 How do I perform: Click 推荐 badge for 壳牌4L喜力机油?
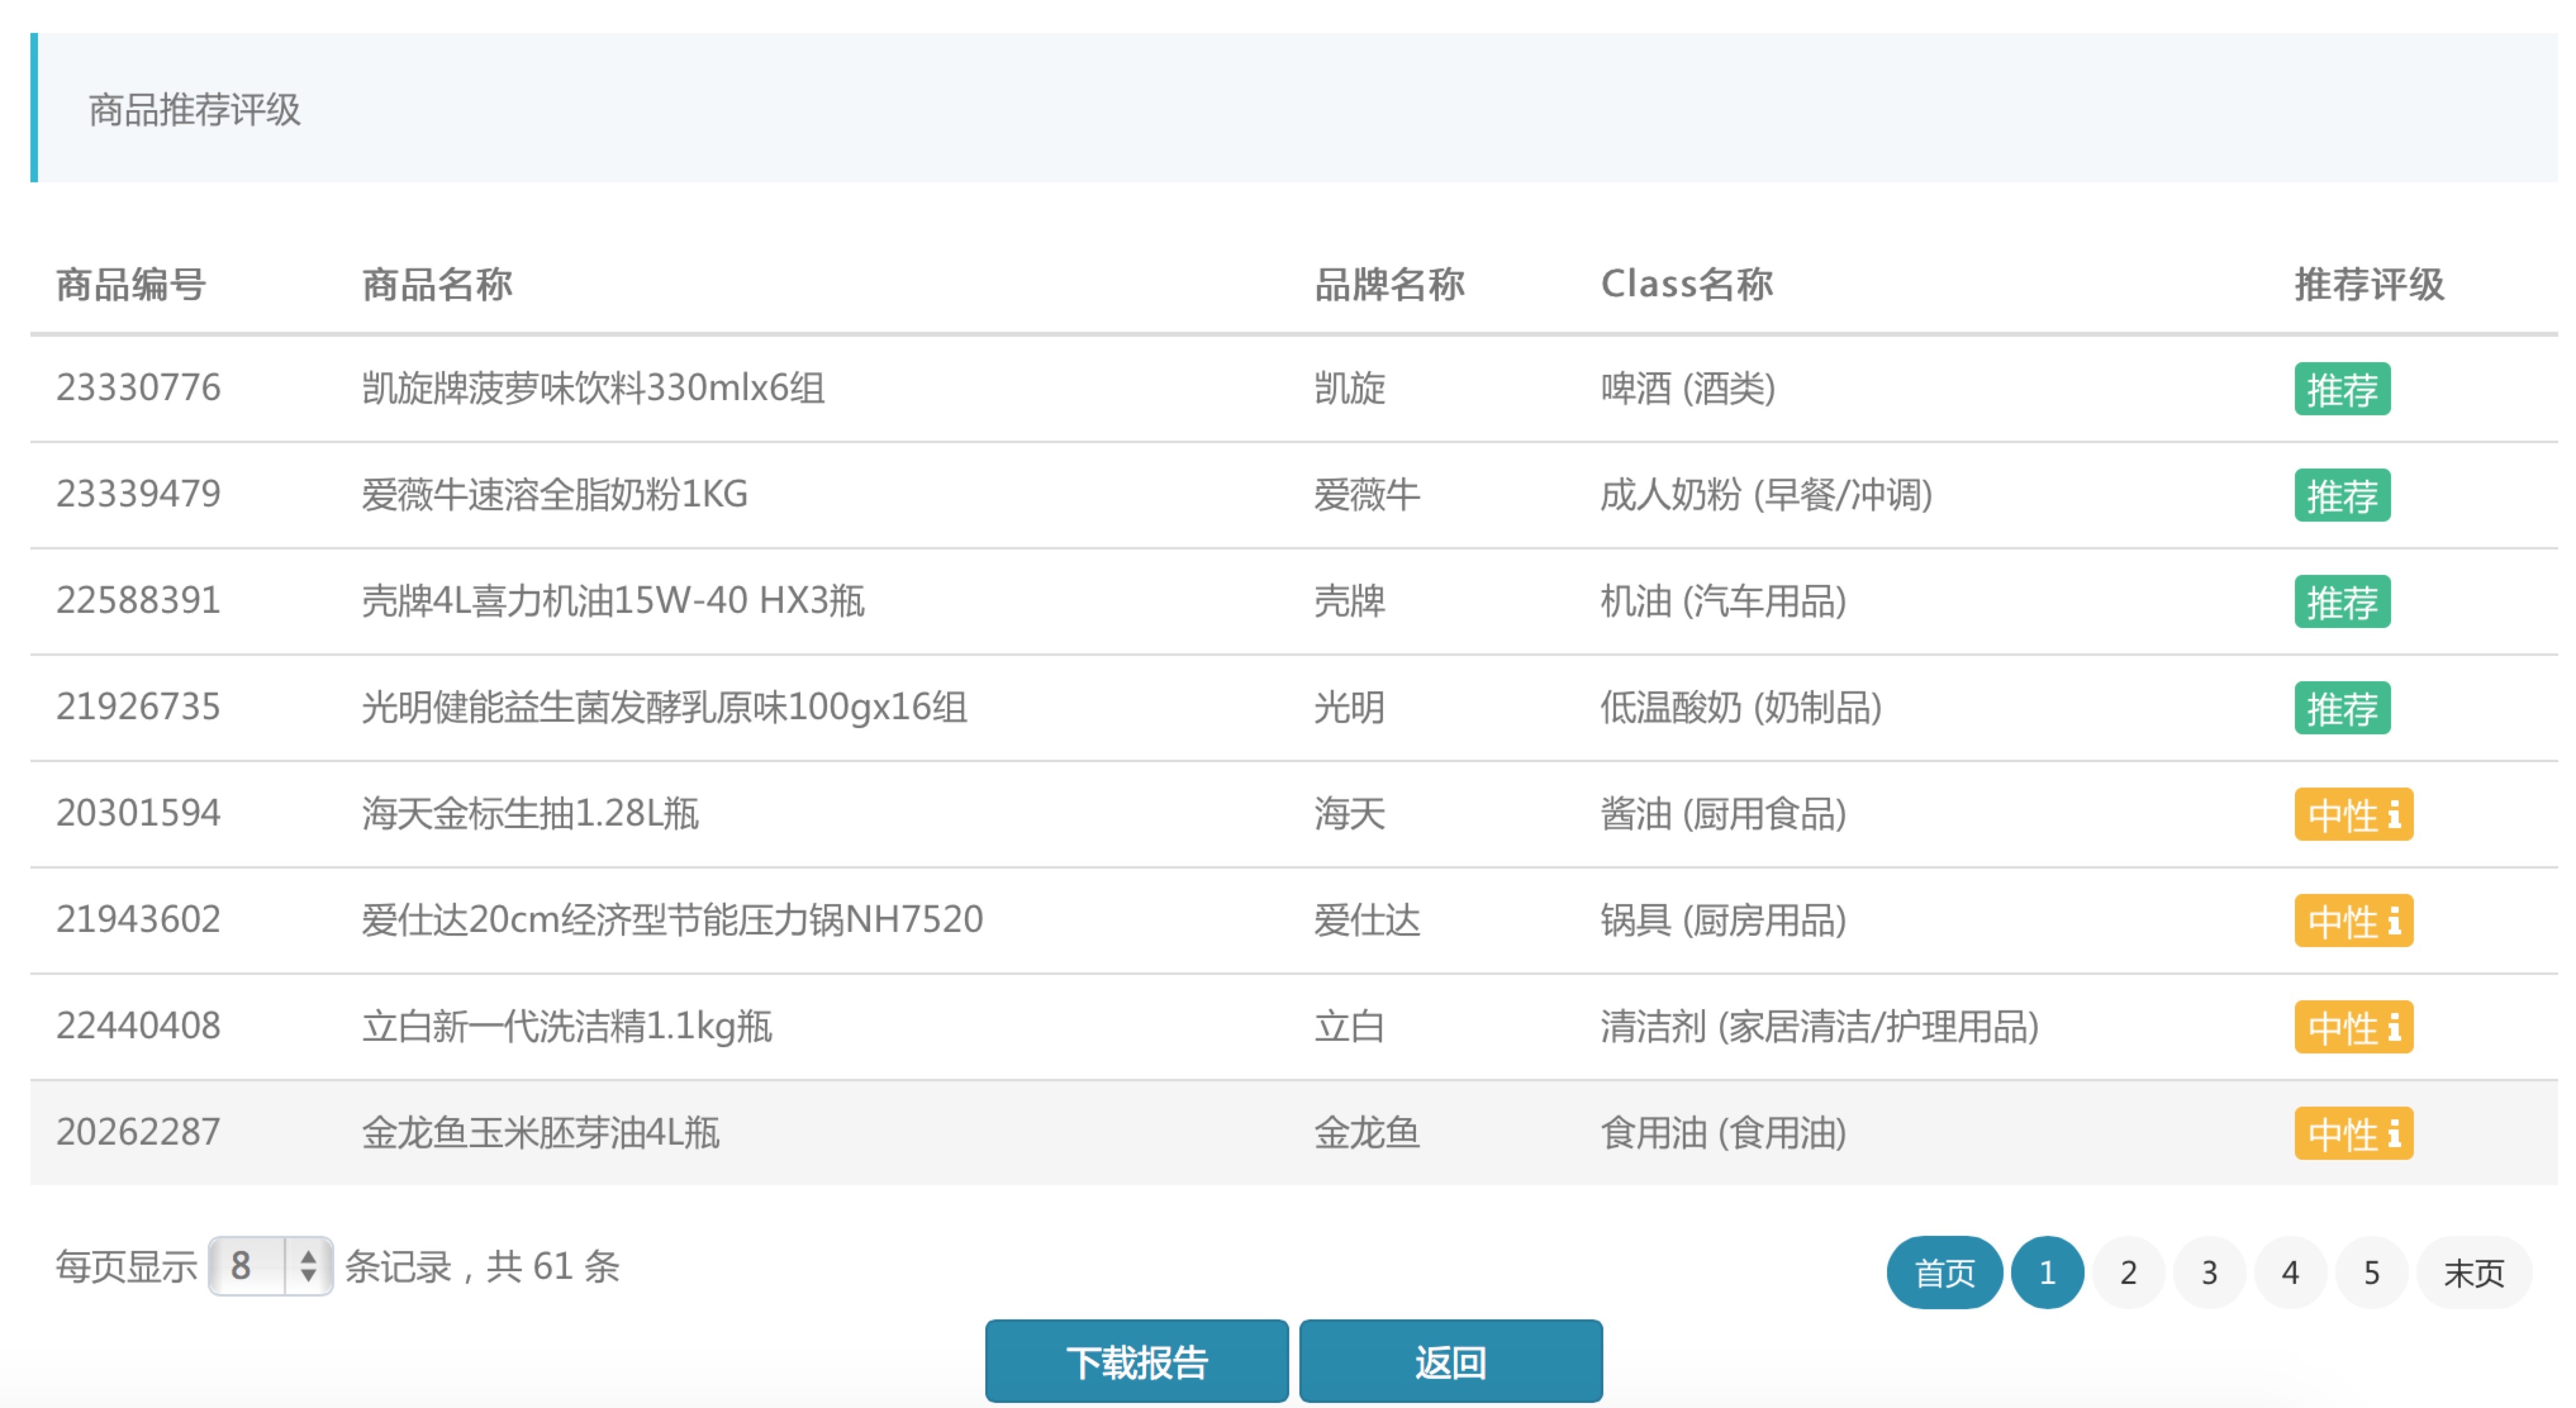coord(2342,601)
